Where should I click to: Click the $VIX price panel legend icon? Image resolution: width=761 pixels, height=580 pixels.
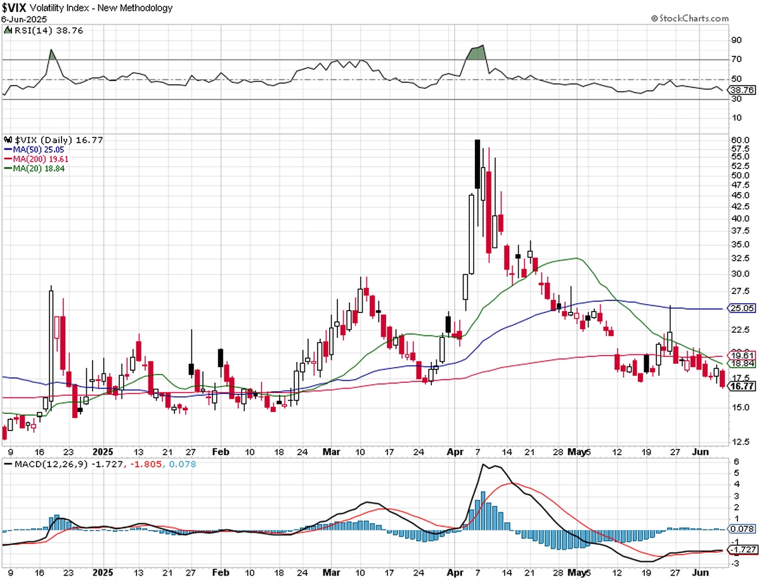(x=7, y=139)
